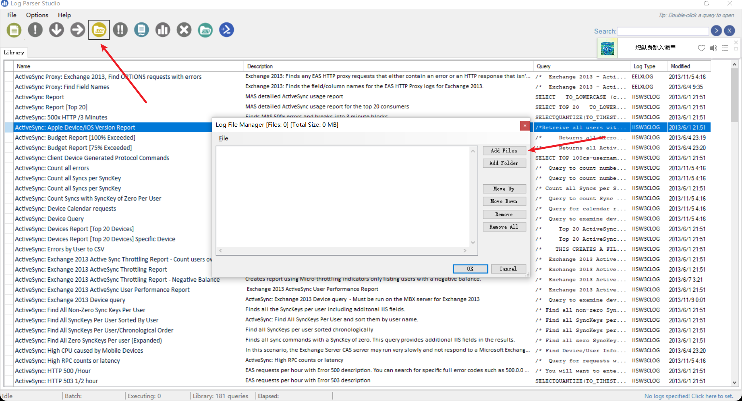Select 'ActiveSync: 500x HTTP /3 Minutes' query
This screenshot has height=401, width=742.
(x=61, y=117)
